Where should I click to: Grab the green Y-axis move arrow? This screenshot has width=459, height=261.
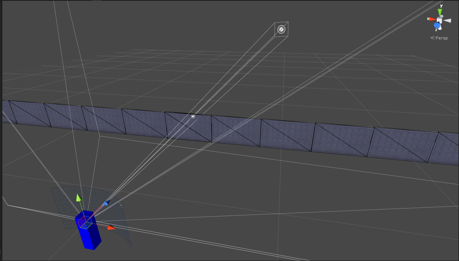click(x=79, y=198)
